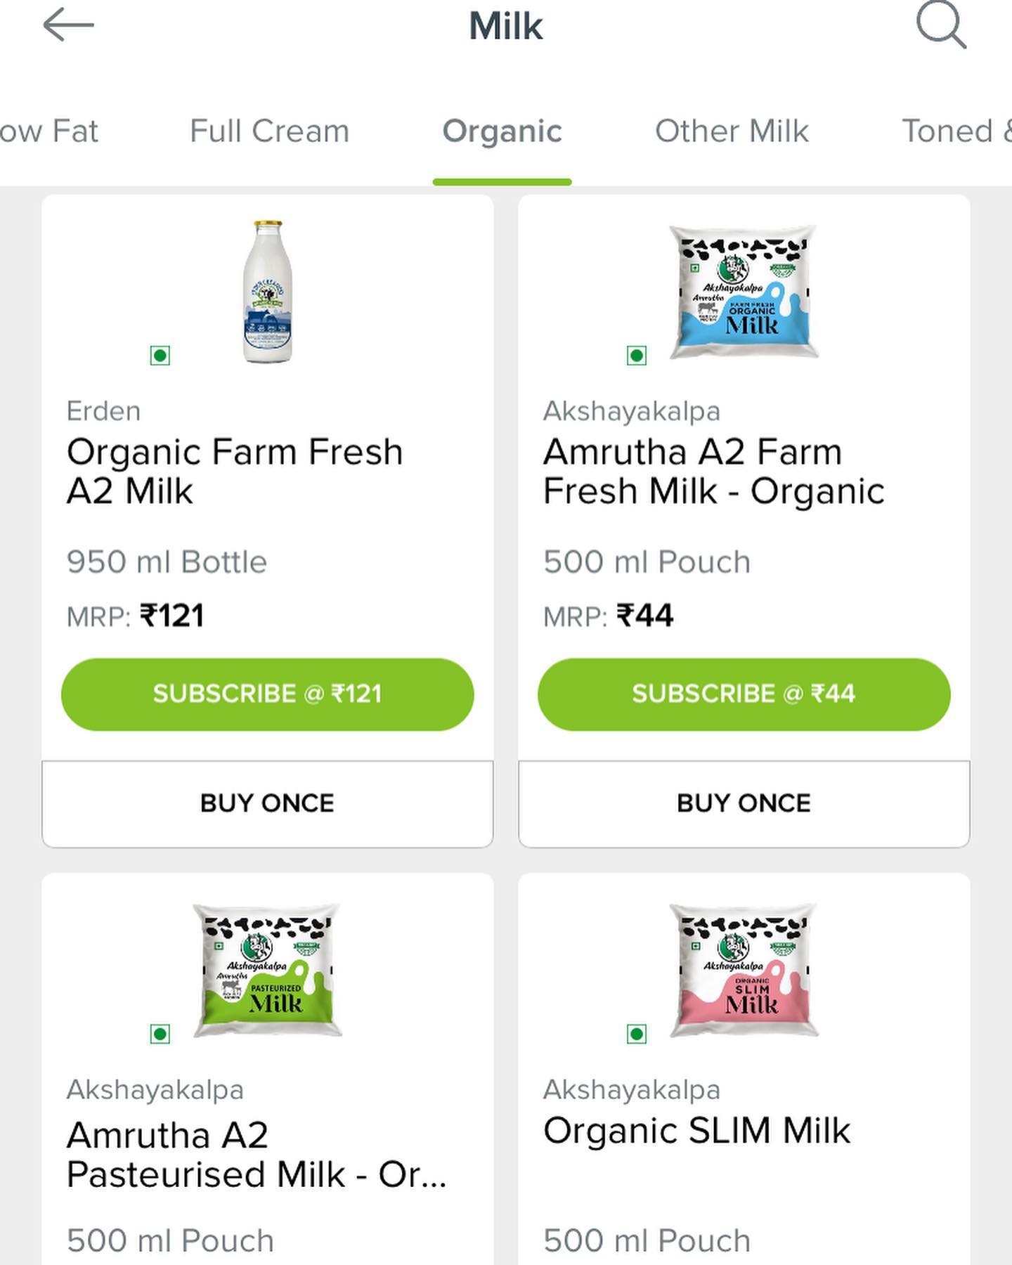Tap the back arrow icon
The image size is (1012, 1265).
pos(68,26)
